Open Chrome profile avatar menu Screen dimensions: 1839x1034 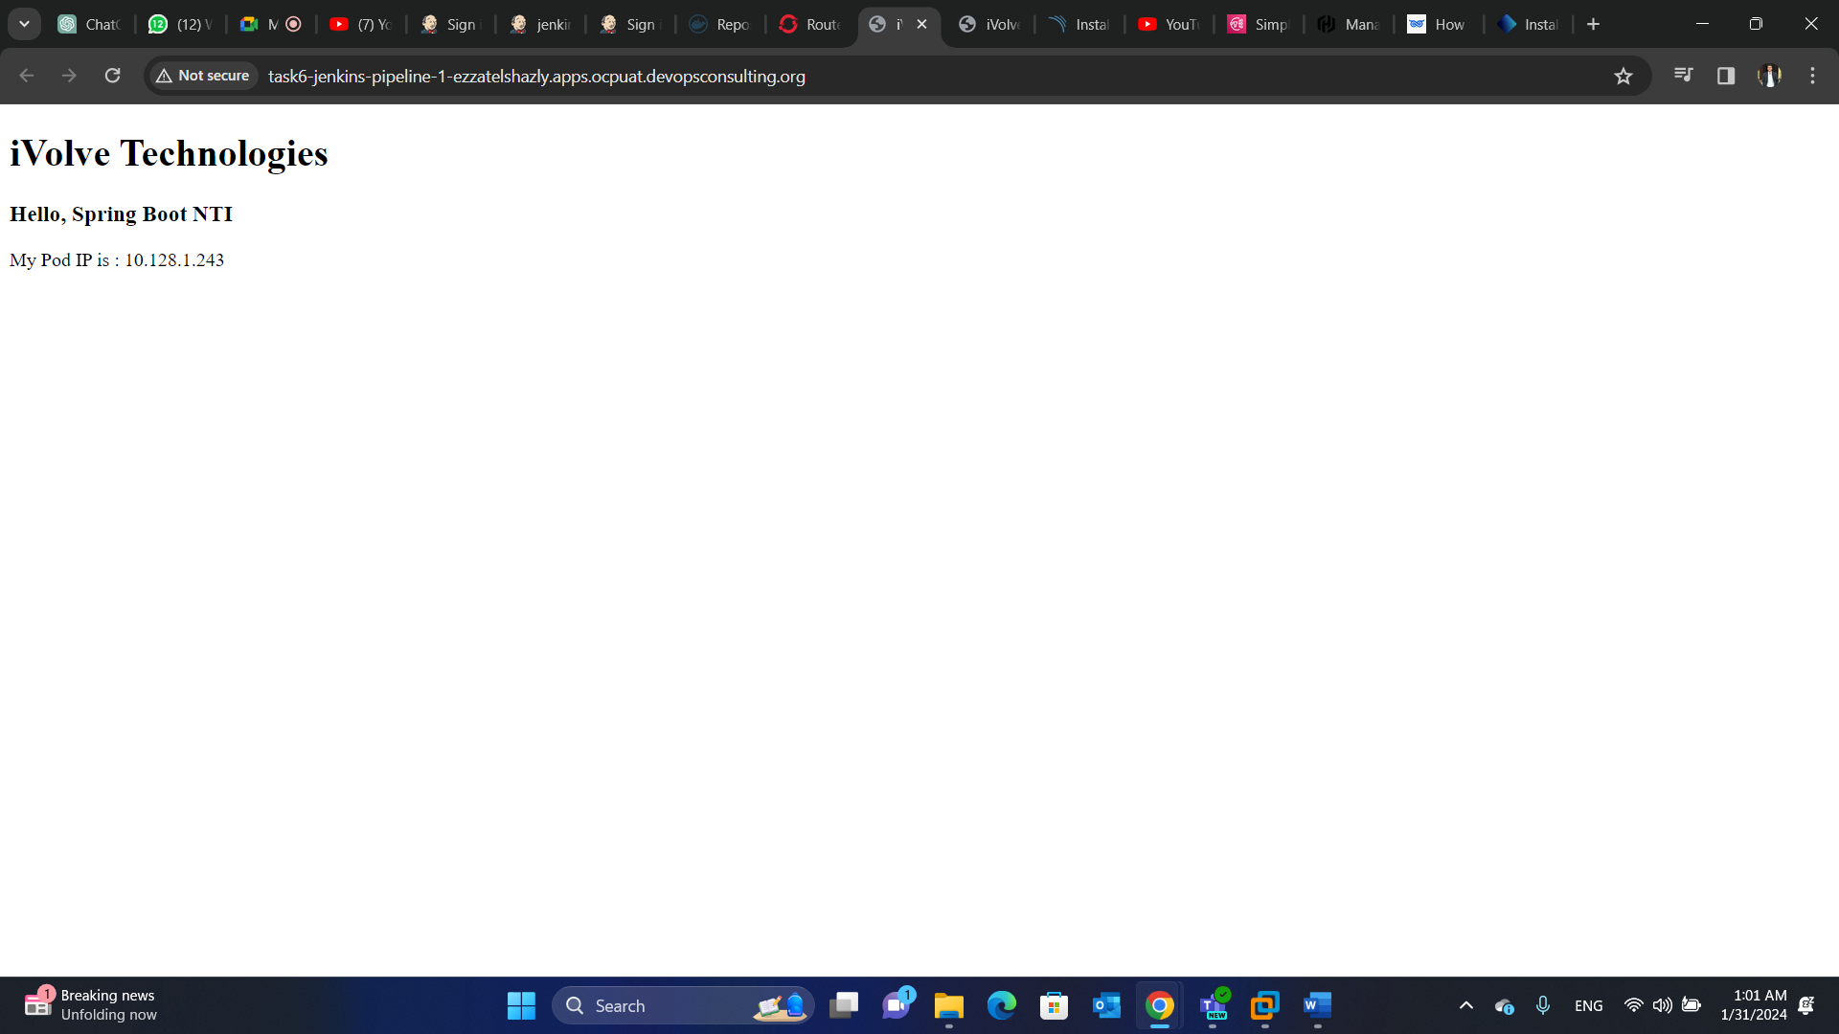(1769, 76)
